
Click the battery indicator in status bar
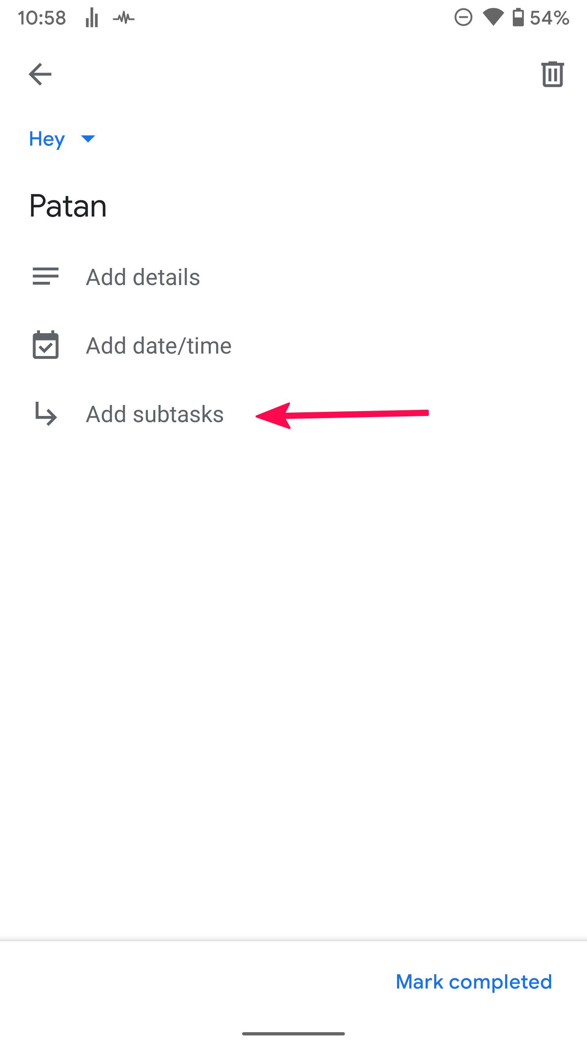(x=518, y=17)
